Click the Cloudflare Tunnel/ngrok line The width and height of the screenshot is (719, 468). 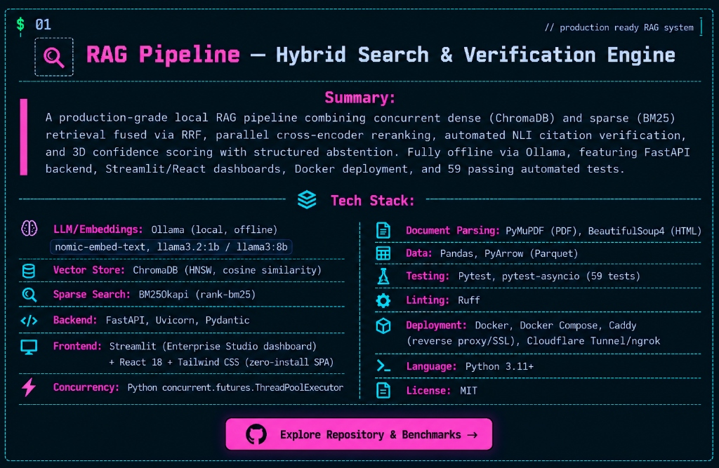[x=534, y=341]
